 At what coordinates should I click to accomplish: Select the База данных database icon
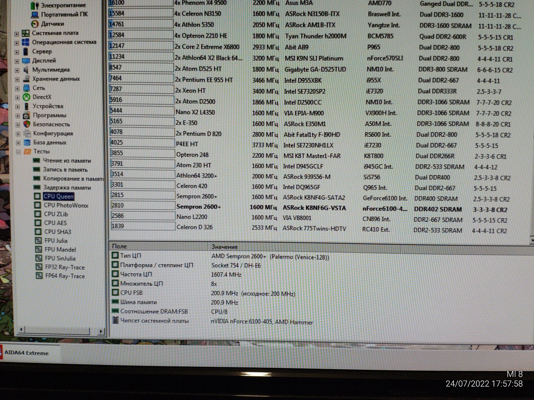click(27, 143)
